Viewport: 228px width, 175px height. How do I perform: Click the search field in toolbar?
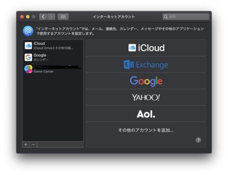point(186,16)
